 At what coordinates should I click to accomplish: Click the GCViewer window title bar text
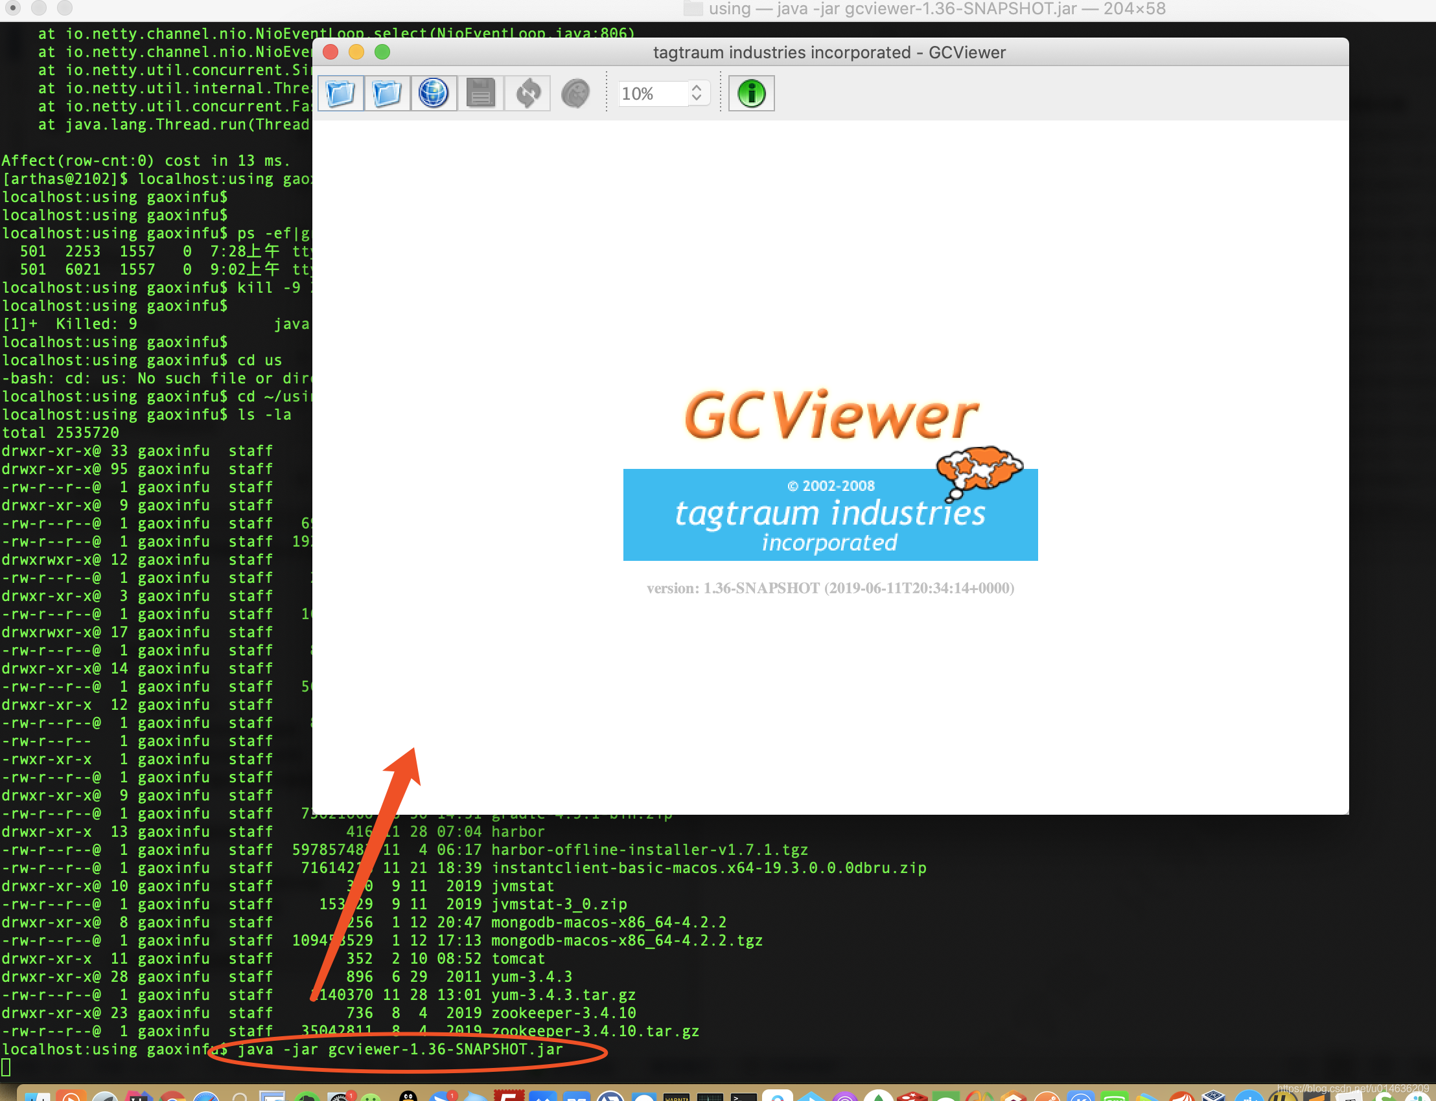click(x=829, y=52)
